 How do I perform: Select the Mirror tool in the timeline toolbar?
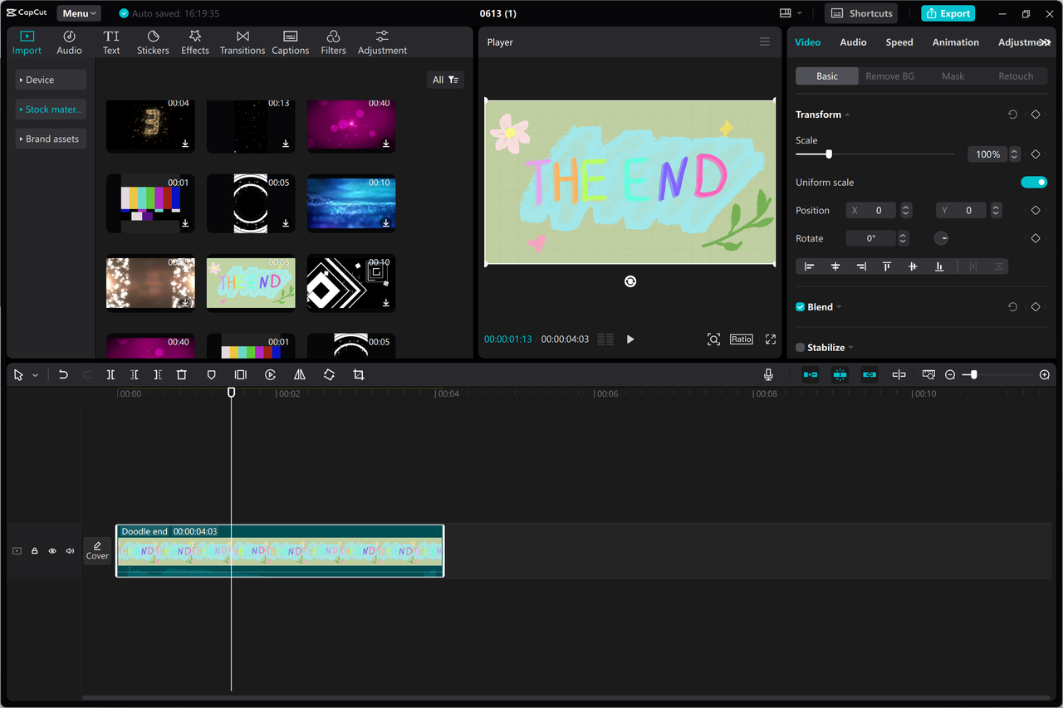pyautogui.click(x=299, y=374)
